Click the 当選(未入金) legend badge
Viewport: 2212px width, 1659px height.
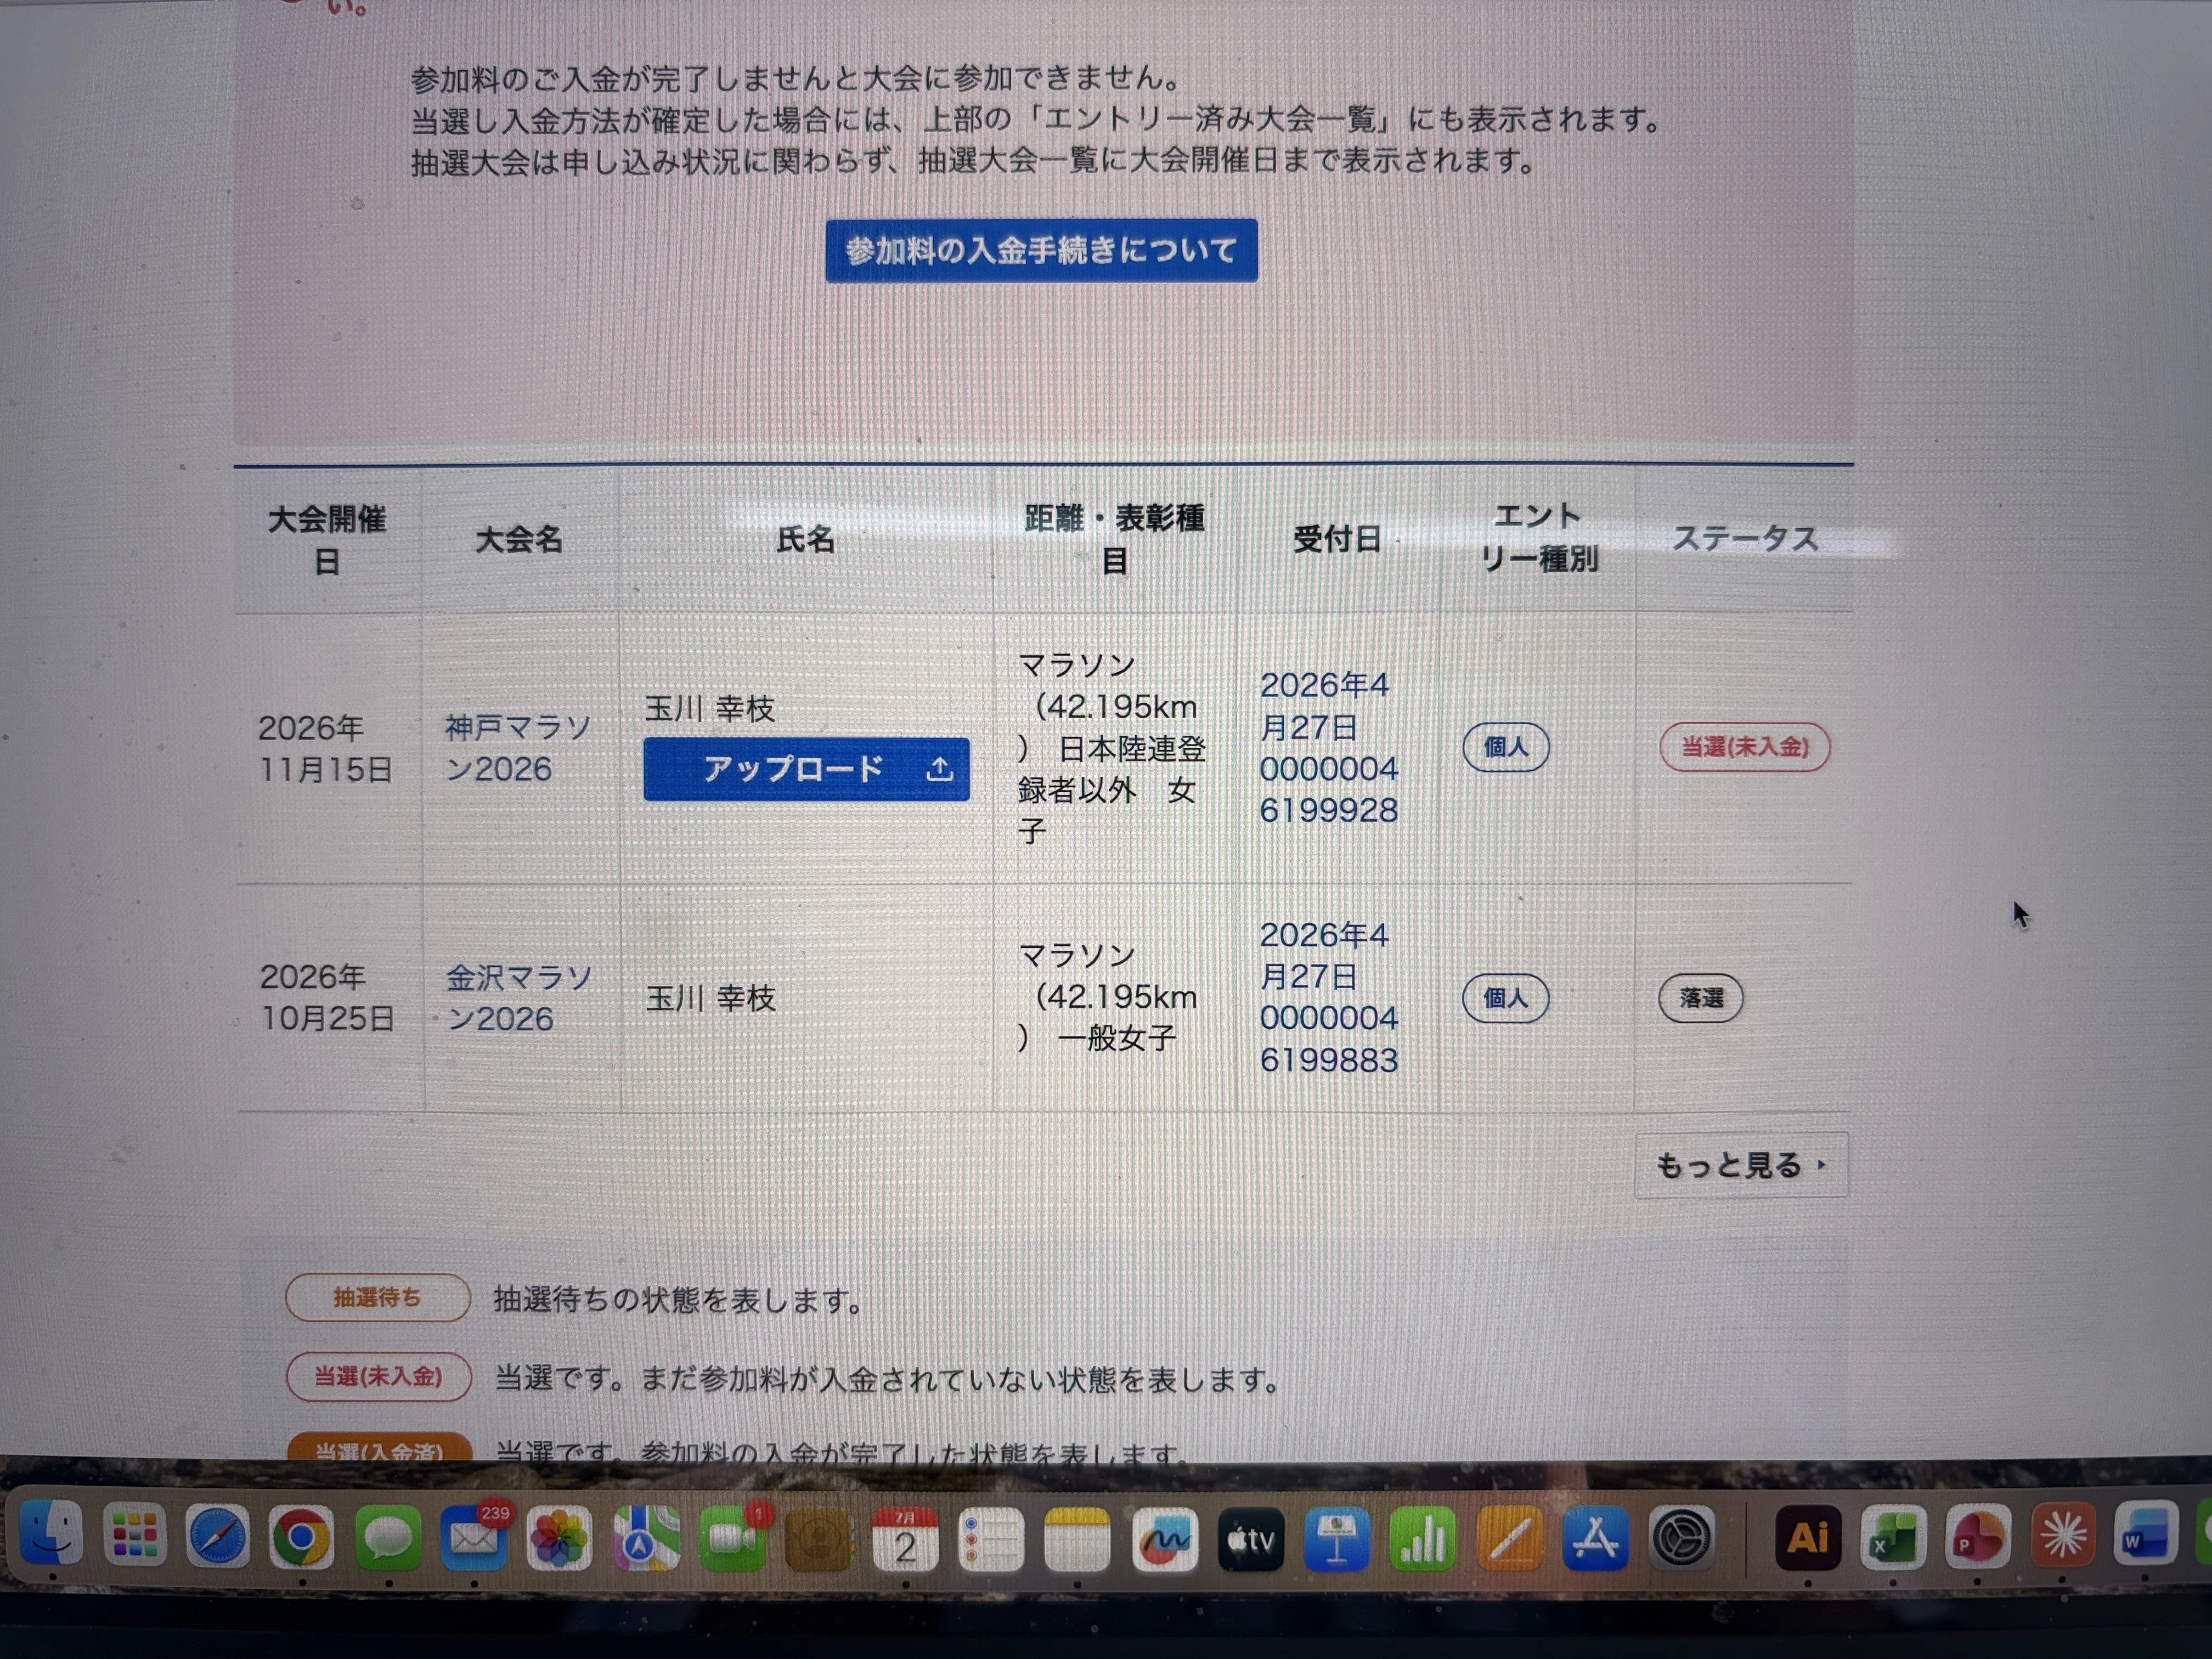click(379, 1377)
